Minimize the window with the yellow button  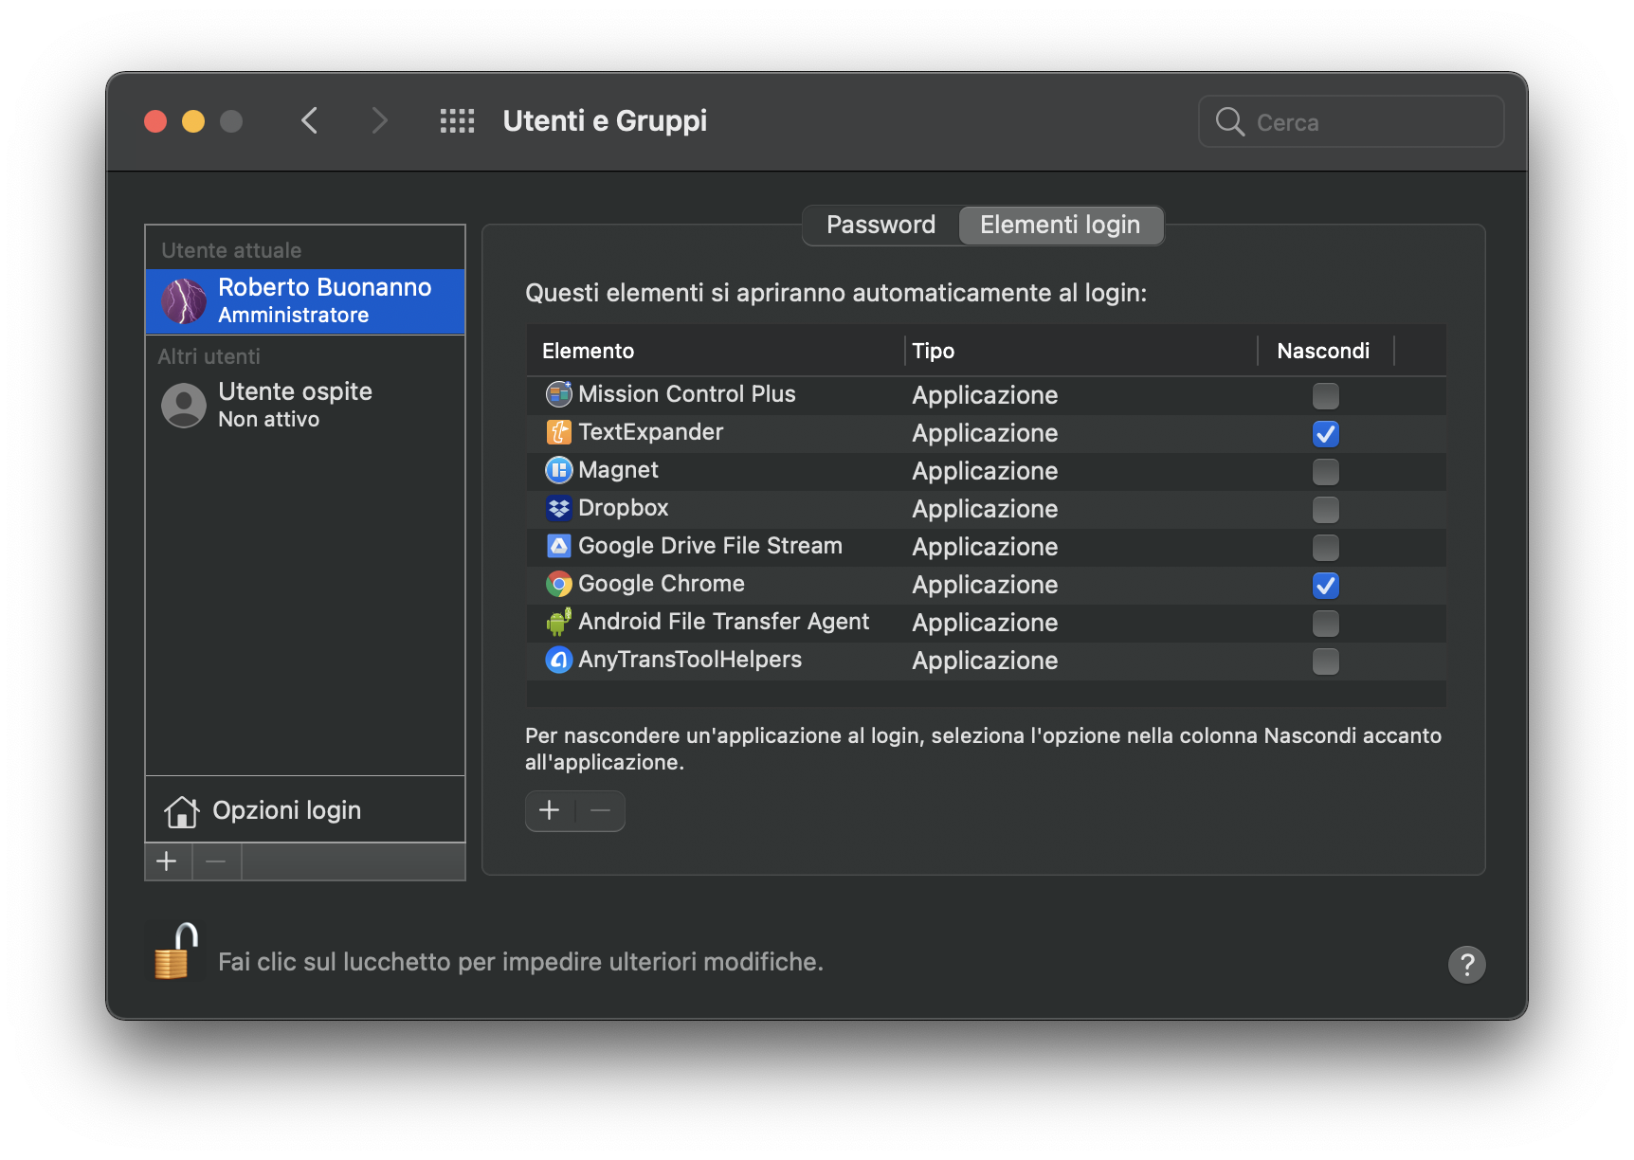coord(193,121)
